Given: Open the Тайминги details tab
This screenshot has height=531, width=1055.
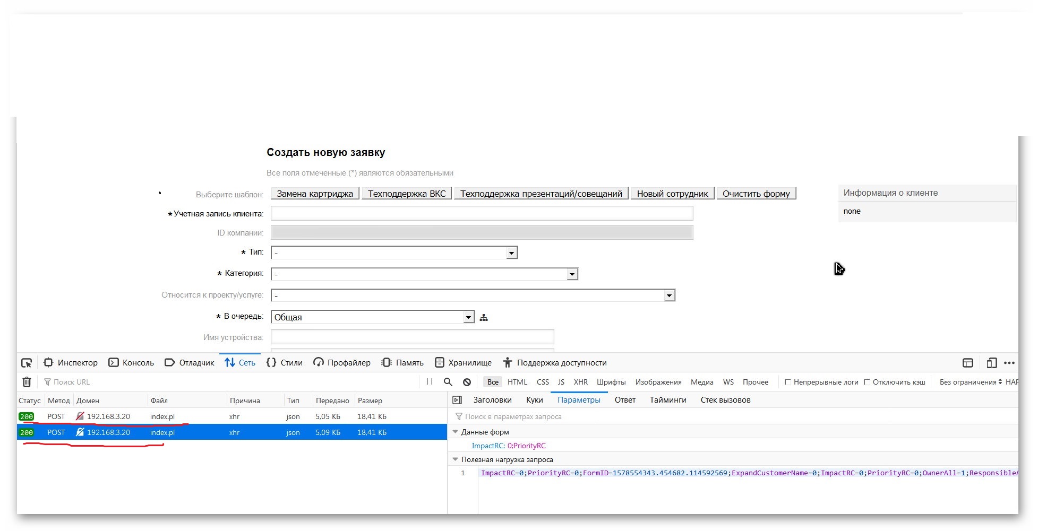Looking at the screenshot, I should 668,400.
